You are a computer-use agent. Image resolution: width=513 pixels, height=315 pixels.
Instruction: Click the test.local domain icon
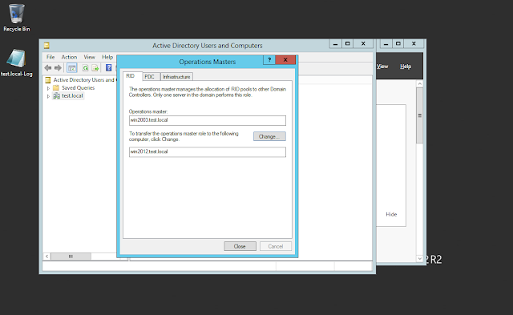(56, 96)
